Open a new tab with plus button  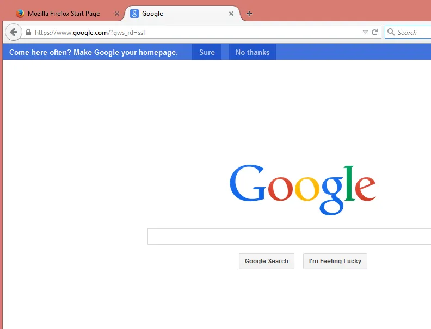(x=249, y=14)
